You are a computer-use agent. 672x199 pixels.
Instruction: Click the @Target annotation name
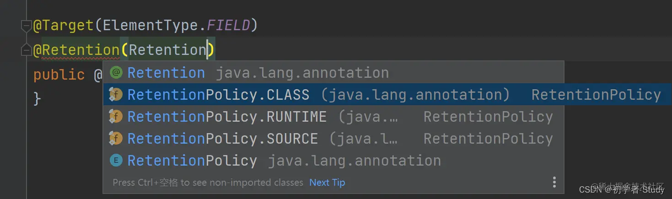[64, 25]
